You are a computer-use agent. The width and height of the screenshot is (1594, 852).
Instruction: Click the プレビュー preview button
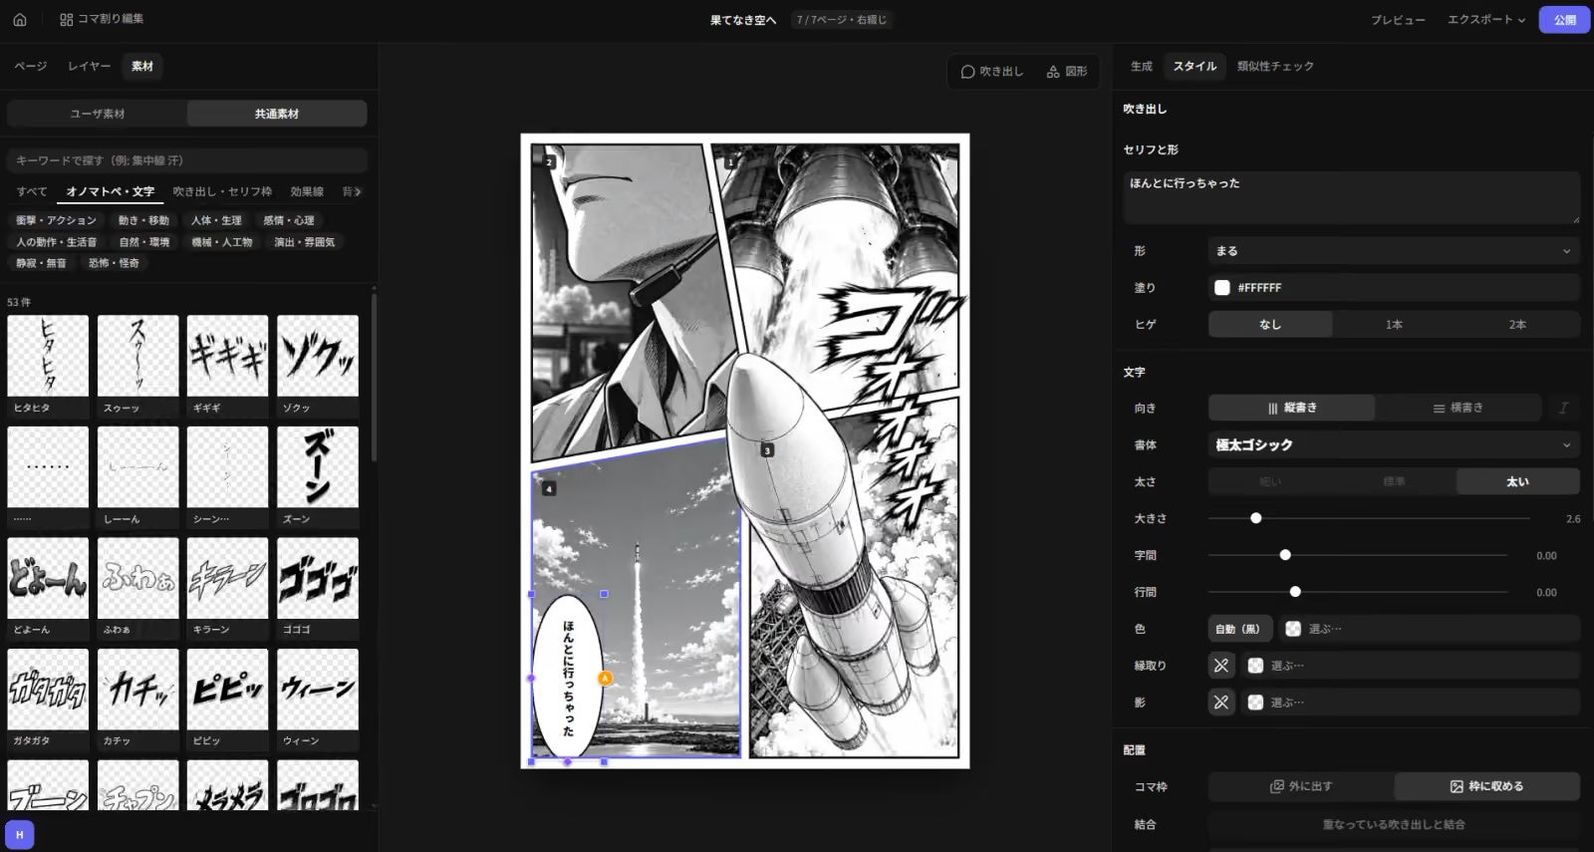click(x=1398, y=20)
